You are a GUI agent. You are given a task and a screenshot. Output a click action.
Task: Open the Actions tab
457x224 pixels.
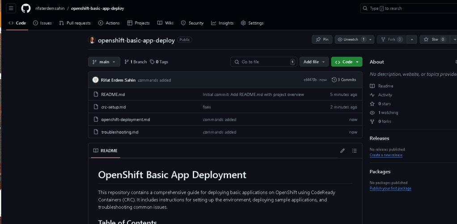[x=109, y=23]
